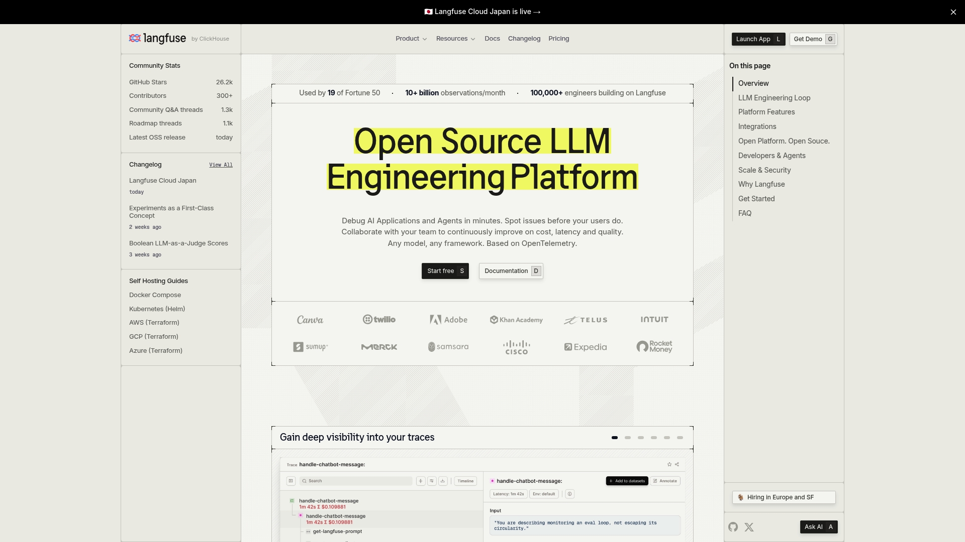Open the Hiring in Europe and SF link
The image size is (965, 542).
[784, 497]
